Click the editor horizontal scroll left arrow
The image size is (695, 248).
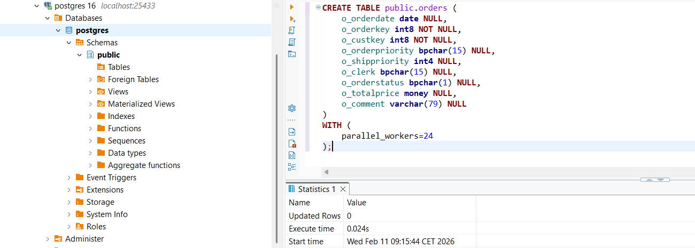pyautogui.click(x=326, y=172)
